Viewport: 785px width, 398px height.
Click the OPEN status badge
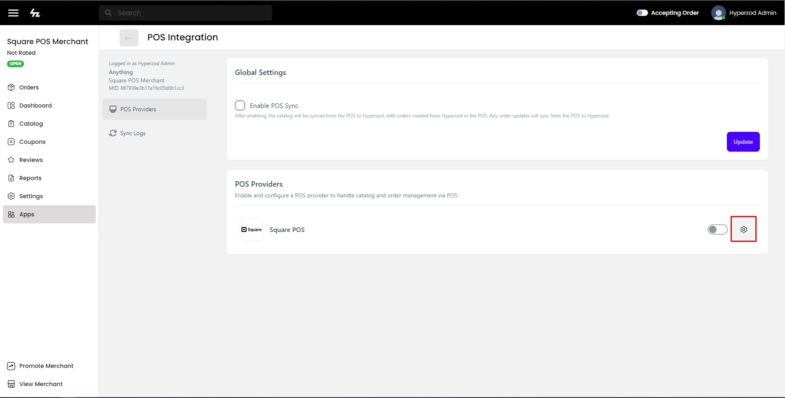point(16,64)
